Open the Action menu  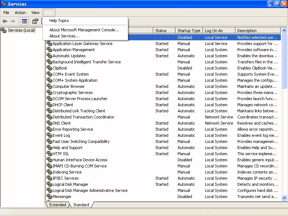(x=20, y=13)
